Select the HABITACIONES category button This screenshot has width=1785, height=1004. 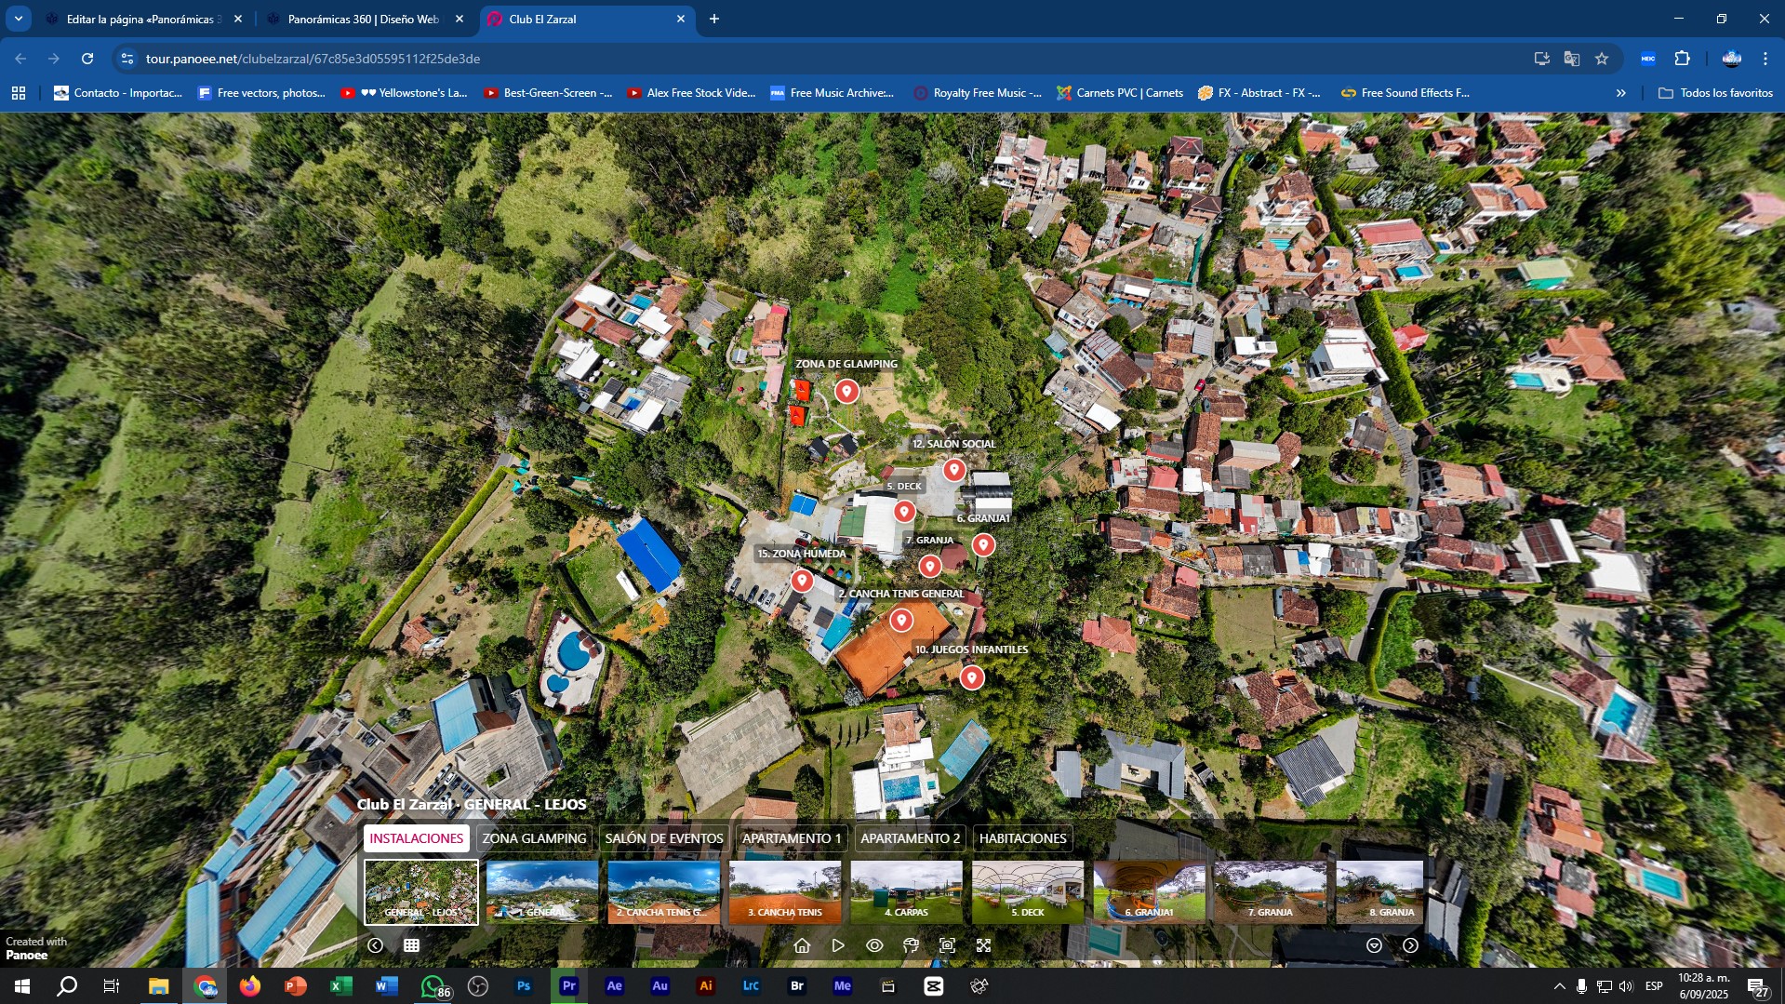pos(1022,838)
